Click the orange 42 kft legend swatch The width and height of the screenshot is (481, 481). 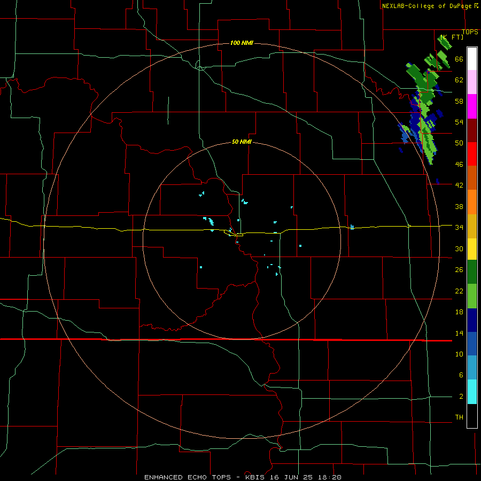coord(472,202)
